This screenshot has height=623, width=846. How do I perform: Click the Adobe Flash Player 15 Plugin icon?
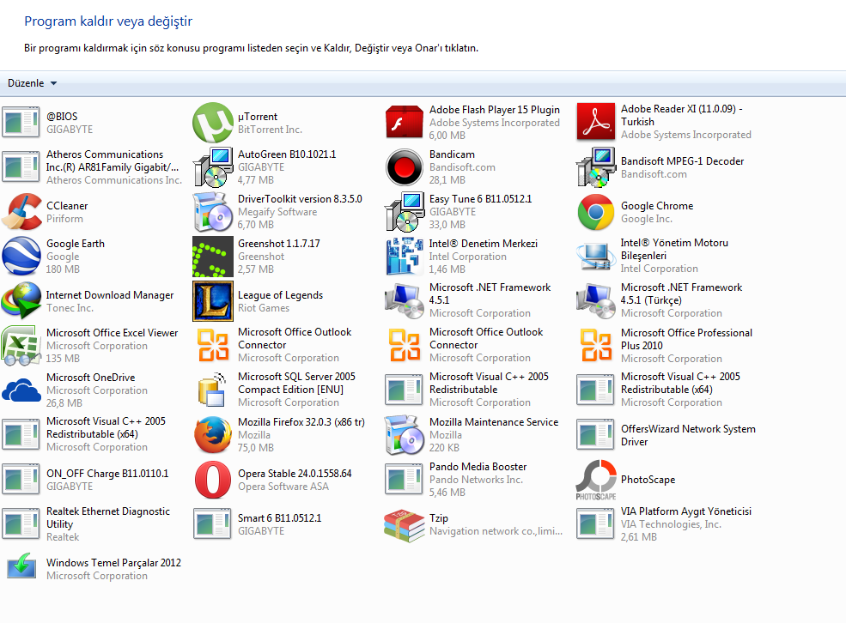coord(405,123)
